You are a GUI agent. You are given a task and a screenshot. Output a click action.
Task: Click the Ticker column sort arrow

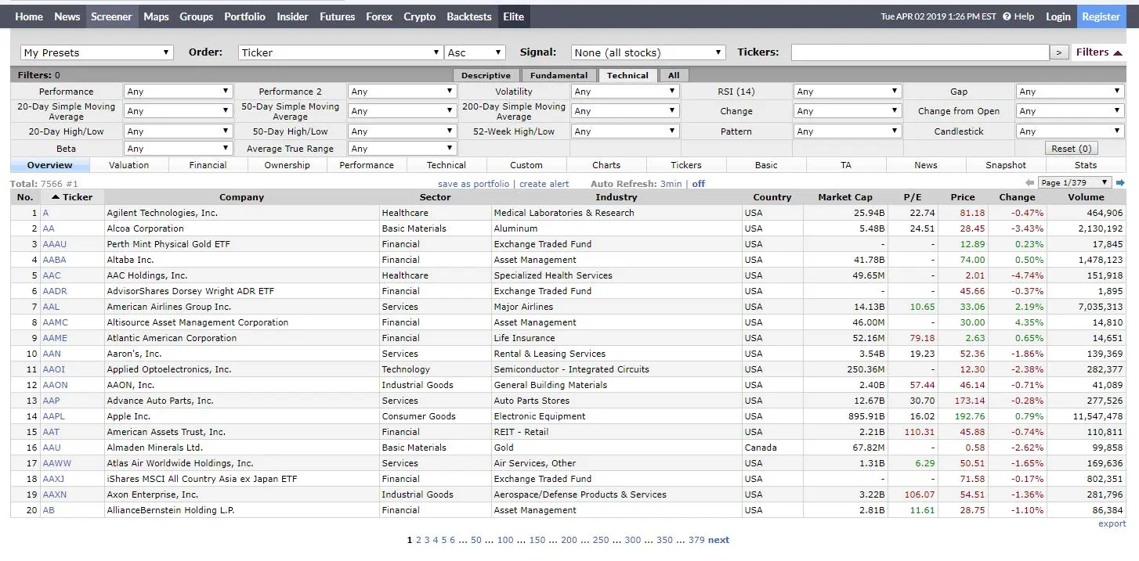56,197
